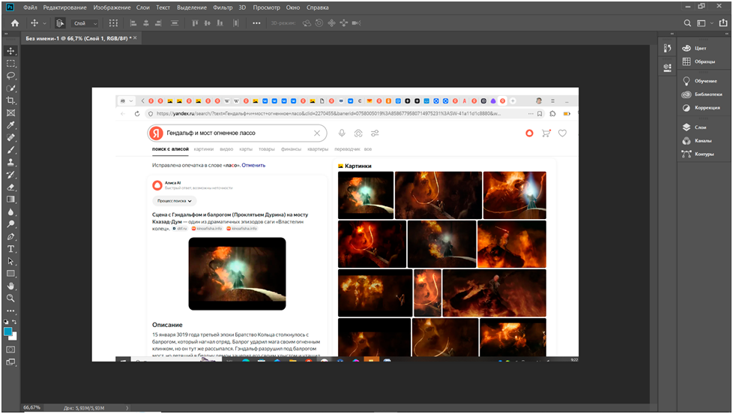Open the Изображение menu
733x414 pixels.
112,7
